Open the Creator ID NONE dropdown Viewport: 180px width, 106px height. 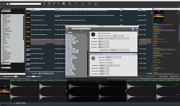tap(103, 41)
